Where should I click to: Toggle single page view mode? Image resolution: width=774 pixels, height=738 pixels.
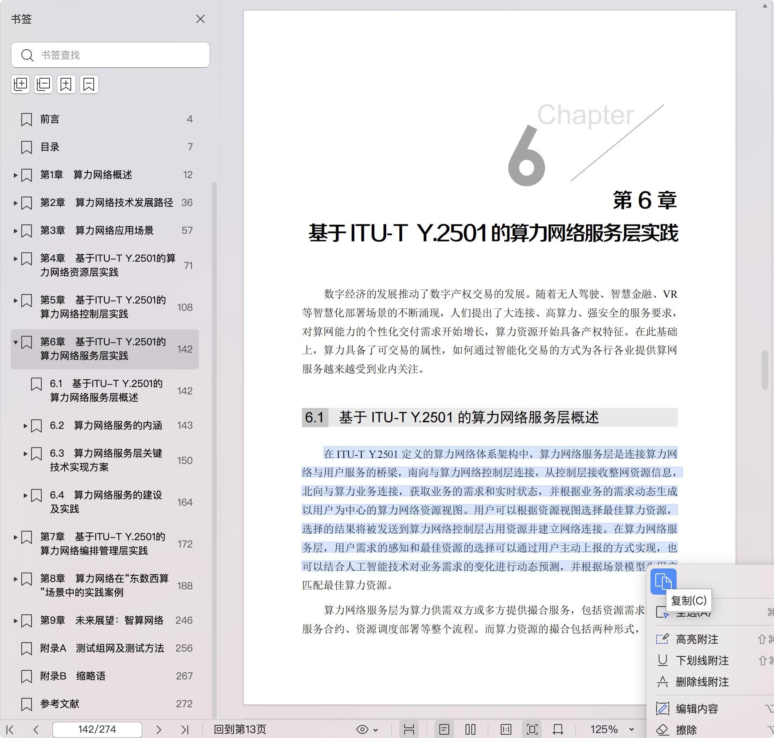tap(444, 729)
